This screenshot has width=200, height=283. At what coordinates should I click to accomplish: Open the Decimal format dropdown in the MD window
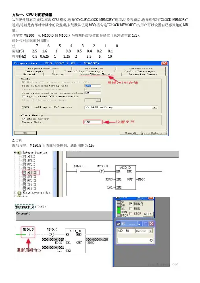click(x=150, y=231)
